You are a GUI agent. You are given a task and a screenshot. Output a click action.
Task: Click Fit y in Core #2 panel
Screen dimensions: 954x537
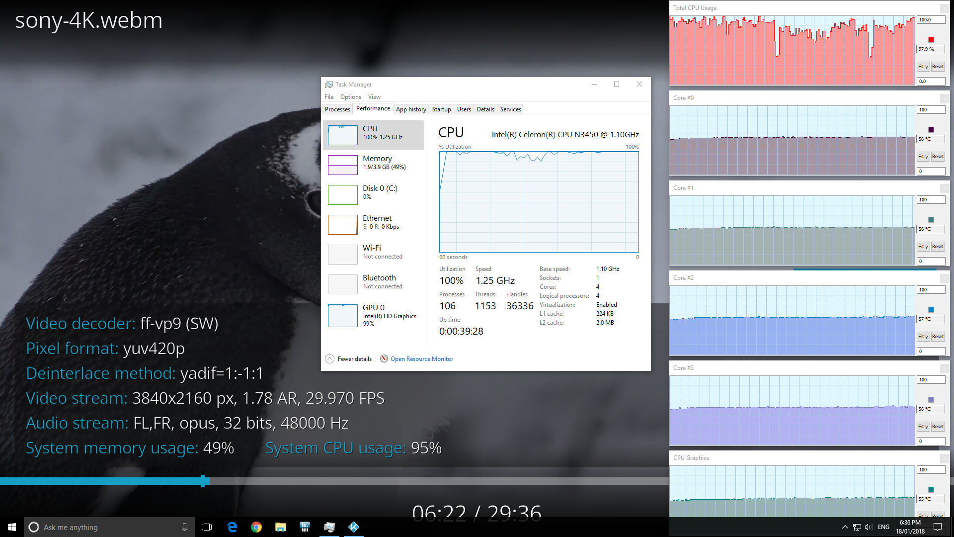click(x=923, y=337)
